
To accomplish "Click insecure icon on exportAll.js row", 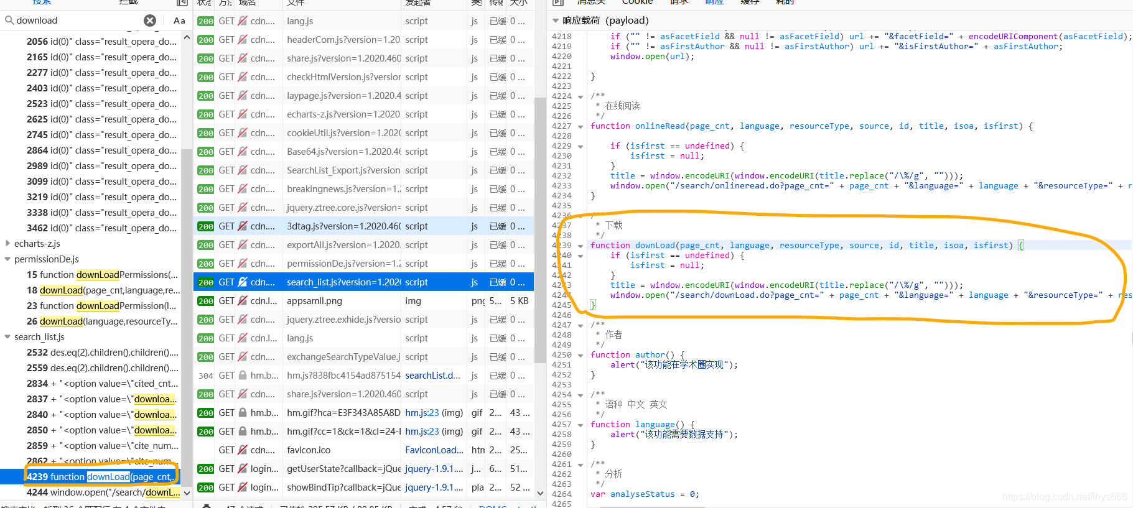I will [x=243, y=245].
